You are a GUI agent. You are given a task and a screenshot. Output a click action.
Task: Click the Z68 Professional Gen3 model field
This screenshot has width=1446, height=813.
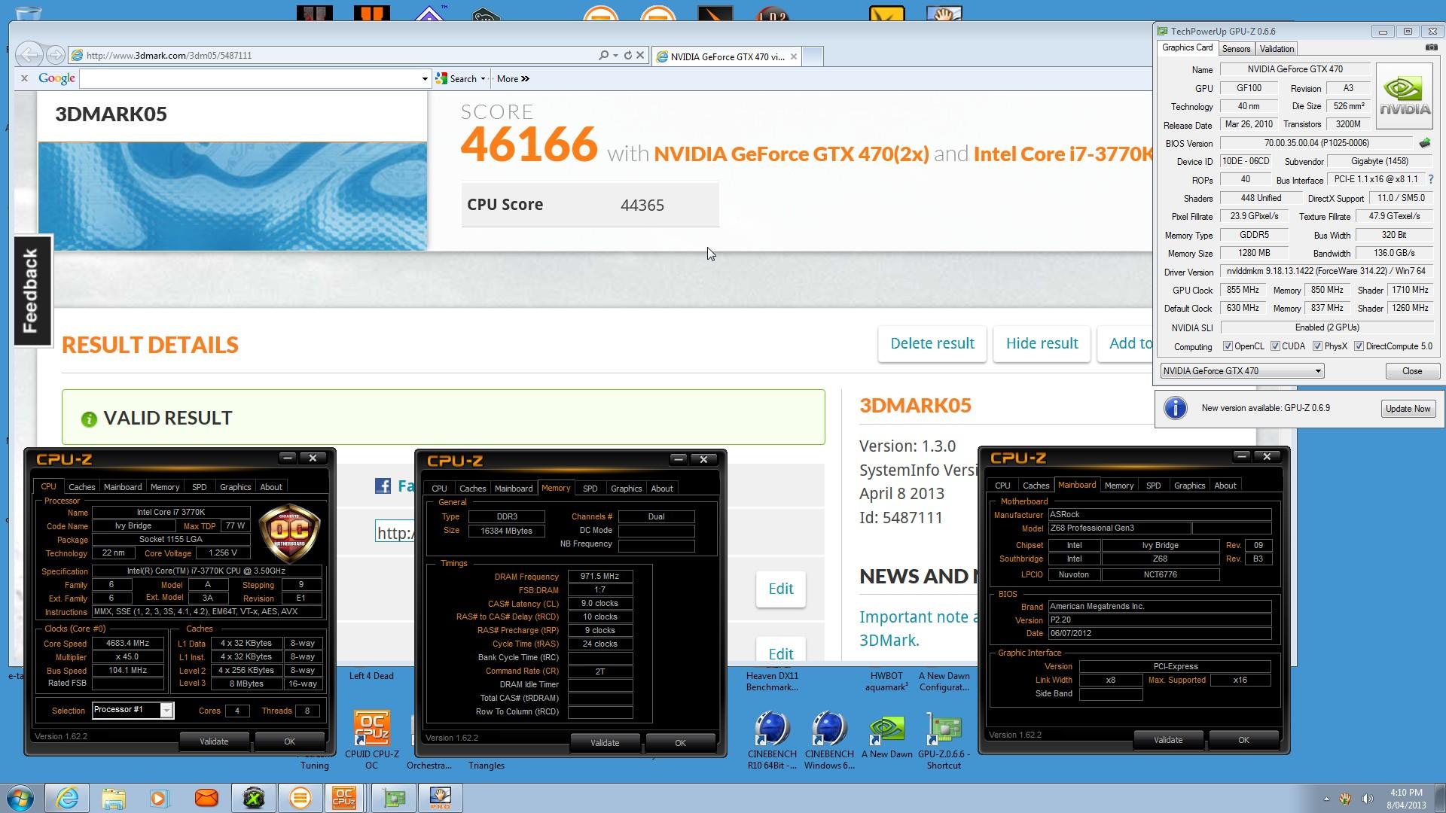coord(1120,528)
